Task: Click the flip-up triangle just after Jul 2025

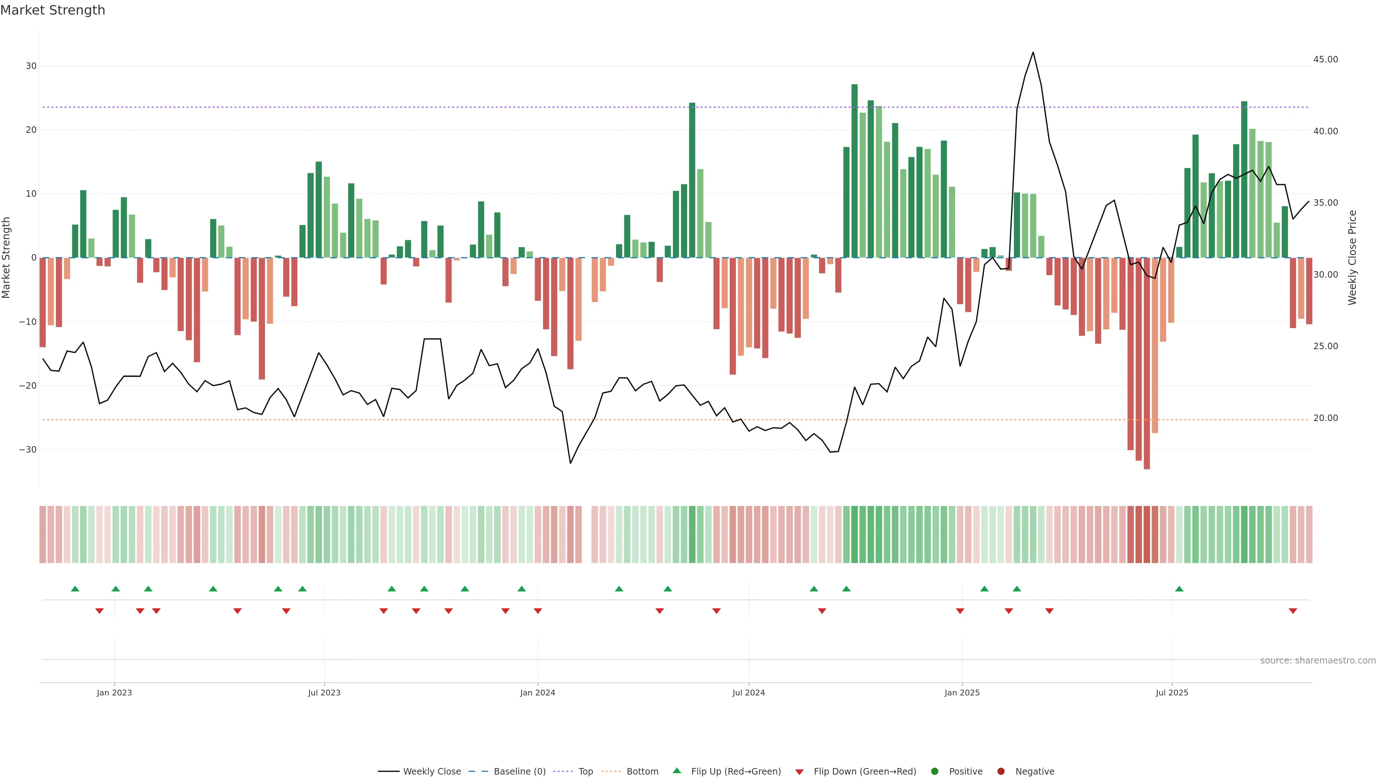Action: click(1179, 589)
